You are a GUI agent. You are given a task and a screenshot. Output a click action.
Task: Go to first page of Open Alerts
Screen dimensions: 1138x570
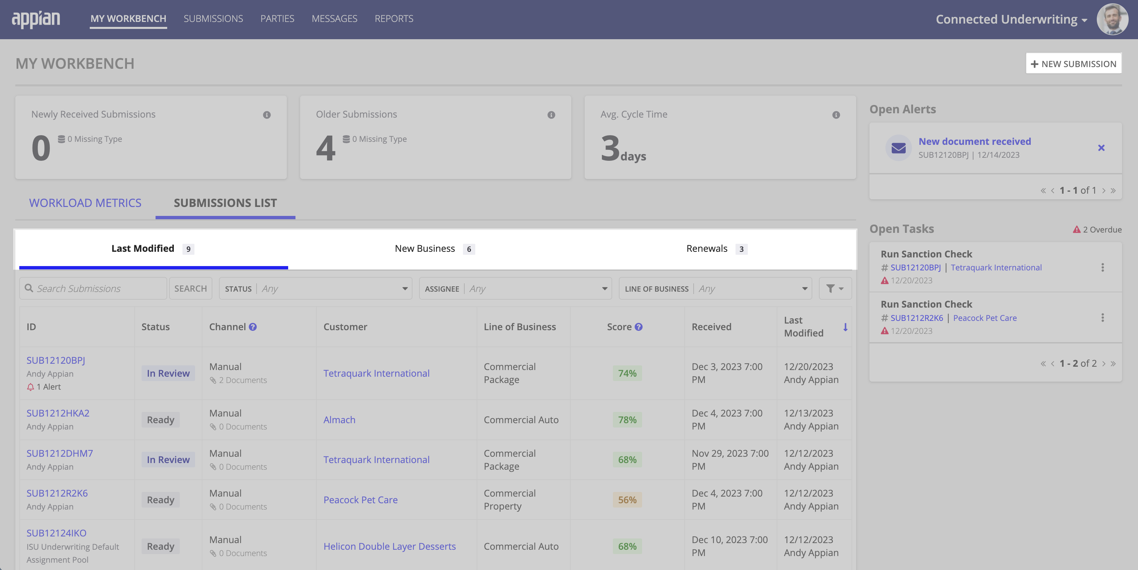[1043, 191]
